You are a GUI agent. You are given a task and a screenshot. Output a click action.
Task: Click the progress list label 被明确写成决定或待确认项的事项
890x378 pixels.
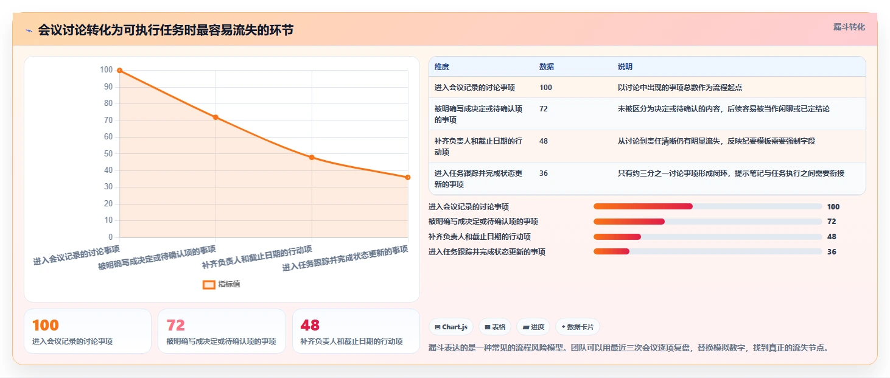(x=483, y=222)
